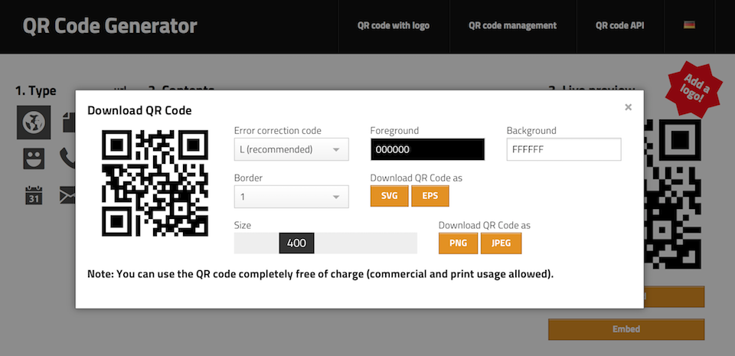Open QR code management menu
The image size is (735, 356).
click(x=513, y=26)
